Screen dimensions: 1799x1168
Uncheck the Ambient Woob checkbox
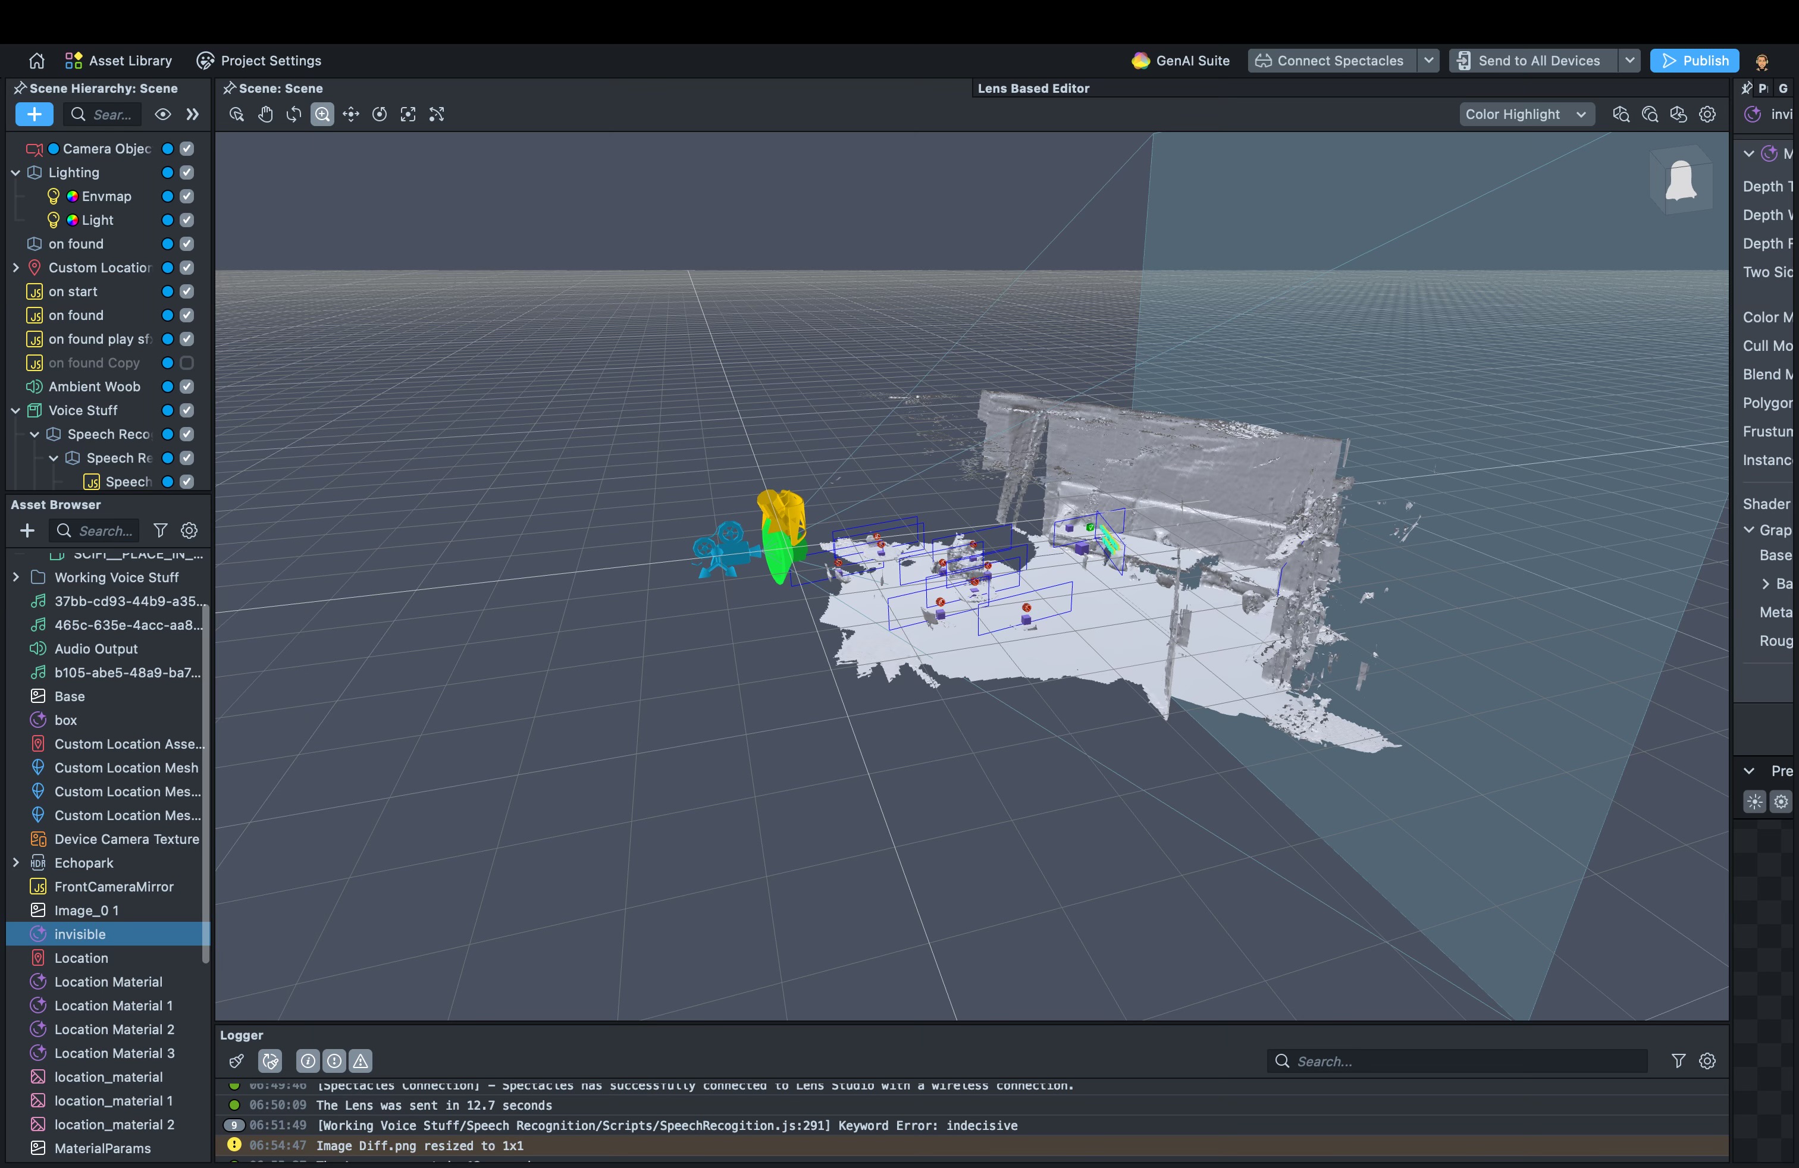(187, 387)
